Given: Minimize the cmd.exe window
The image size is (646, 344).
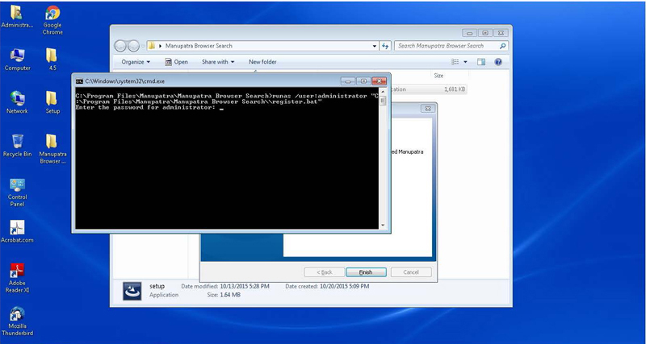Looking at the screenshot, I should click(348, 81).
